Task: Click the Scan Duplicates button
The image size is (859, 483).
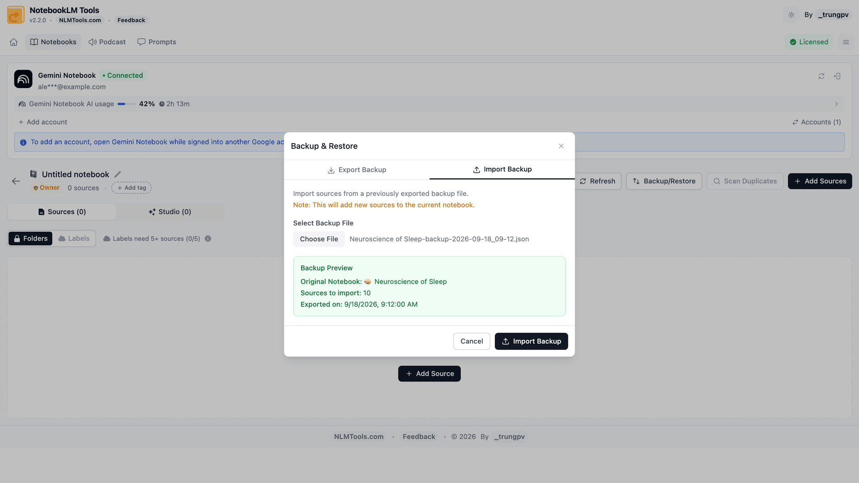Action: coord(745,181)
